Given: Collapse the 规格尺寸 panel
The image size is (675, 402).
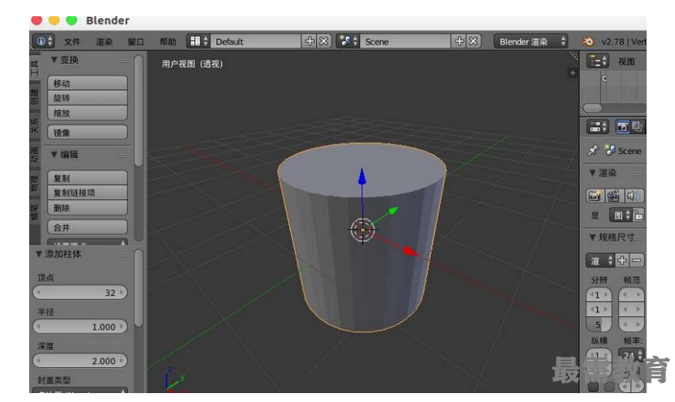Looking at the screenshot, I should 592,237.
